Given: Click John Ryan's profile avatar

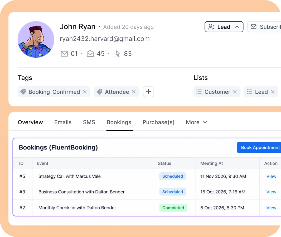Looking at the screenshot, I should 36,39.
